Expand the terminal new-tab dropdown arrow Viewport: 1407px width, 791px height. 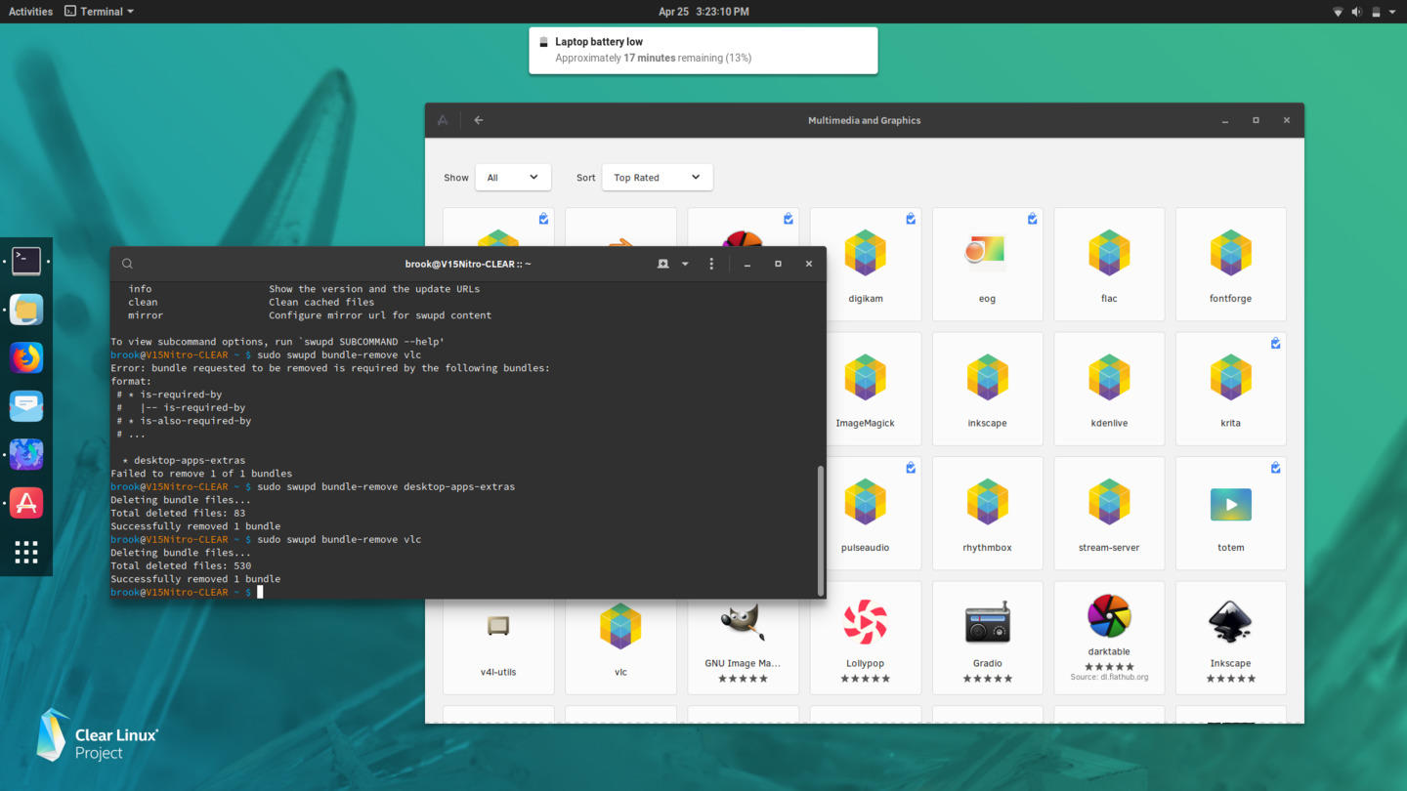685,264
